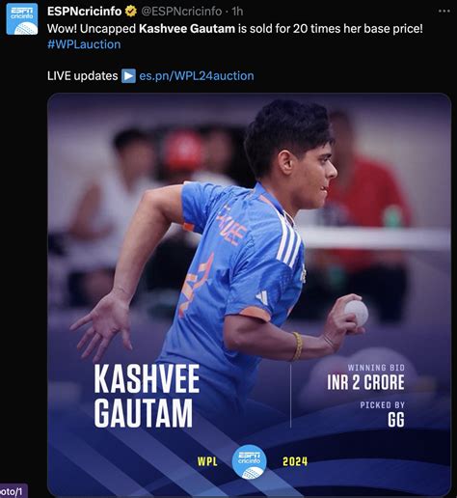Open the ESPNcricinfo profile avatar

click(22, 19)
